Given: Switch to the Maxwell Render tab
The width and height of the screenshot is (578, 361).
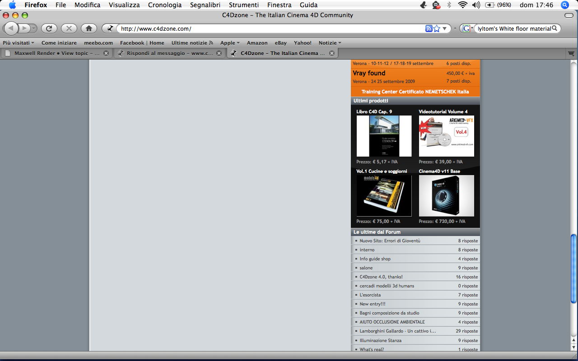Looking at the screenshot, I should click(57, 53).
